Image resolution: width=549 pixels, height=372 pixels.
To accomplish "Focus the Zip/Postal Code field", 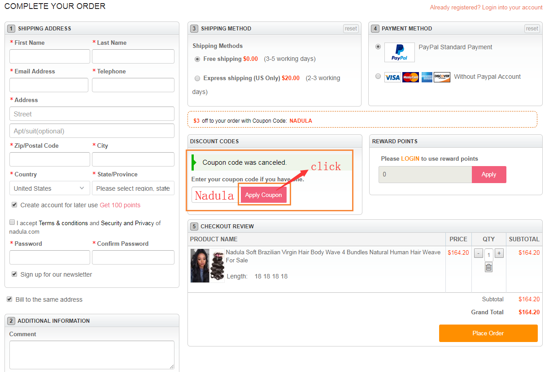I will (x=49, y=159).
